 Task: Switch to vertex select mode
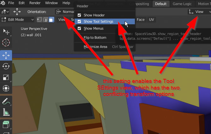pyautogui.click(x=39, y=20)
